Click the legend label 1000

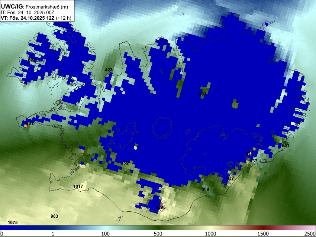210,234
